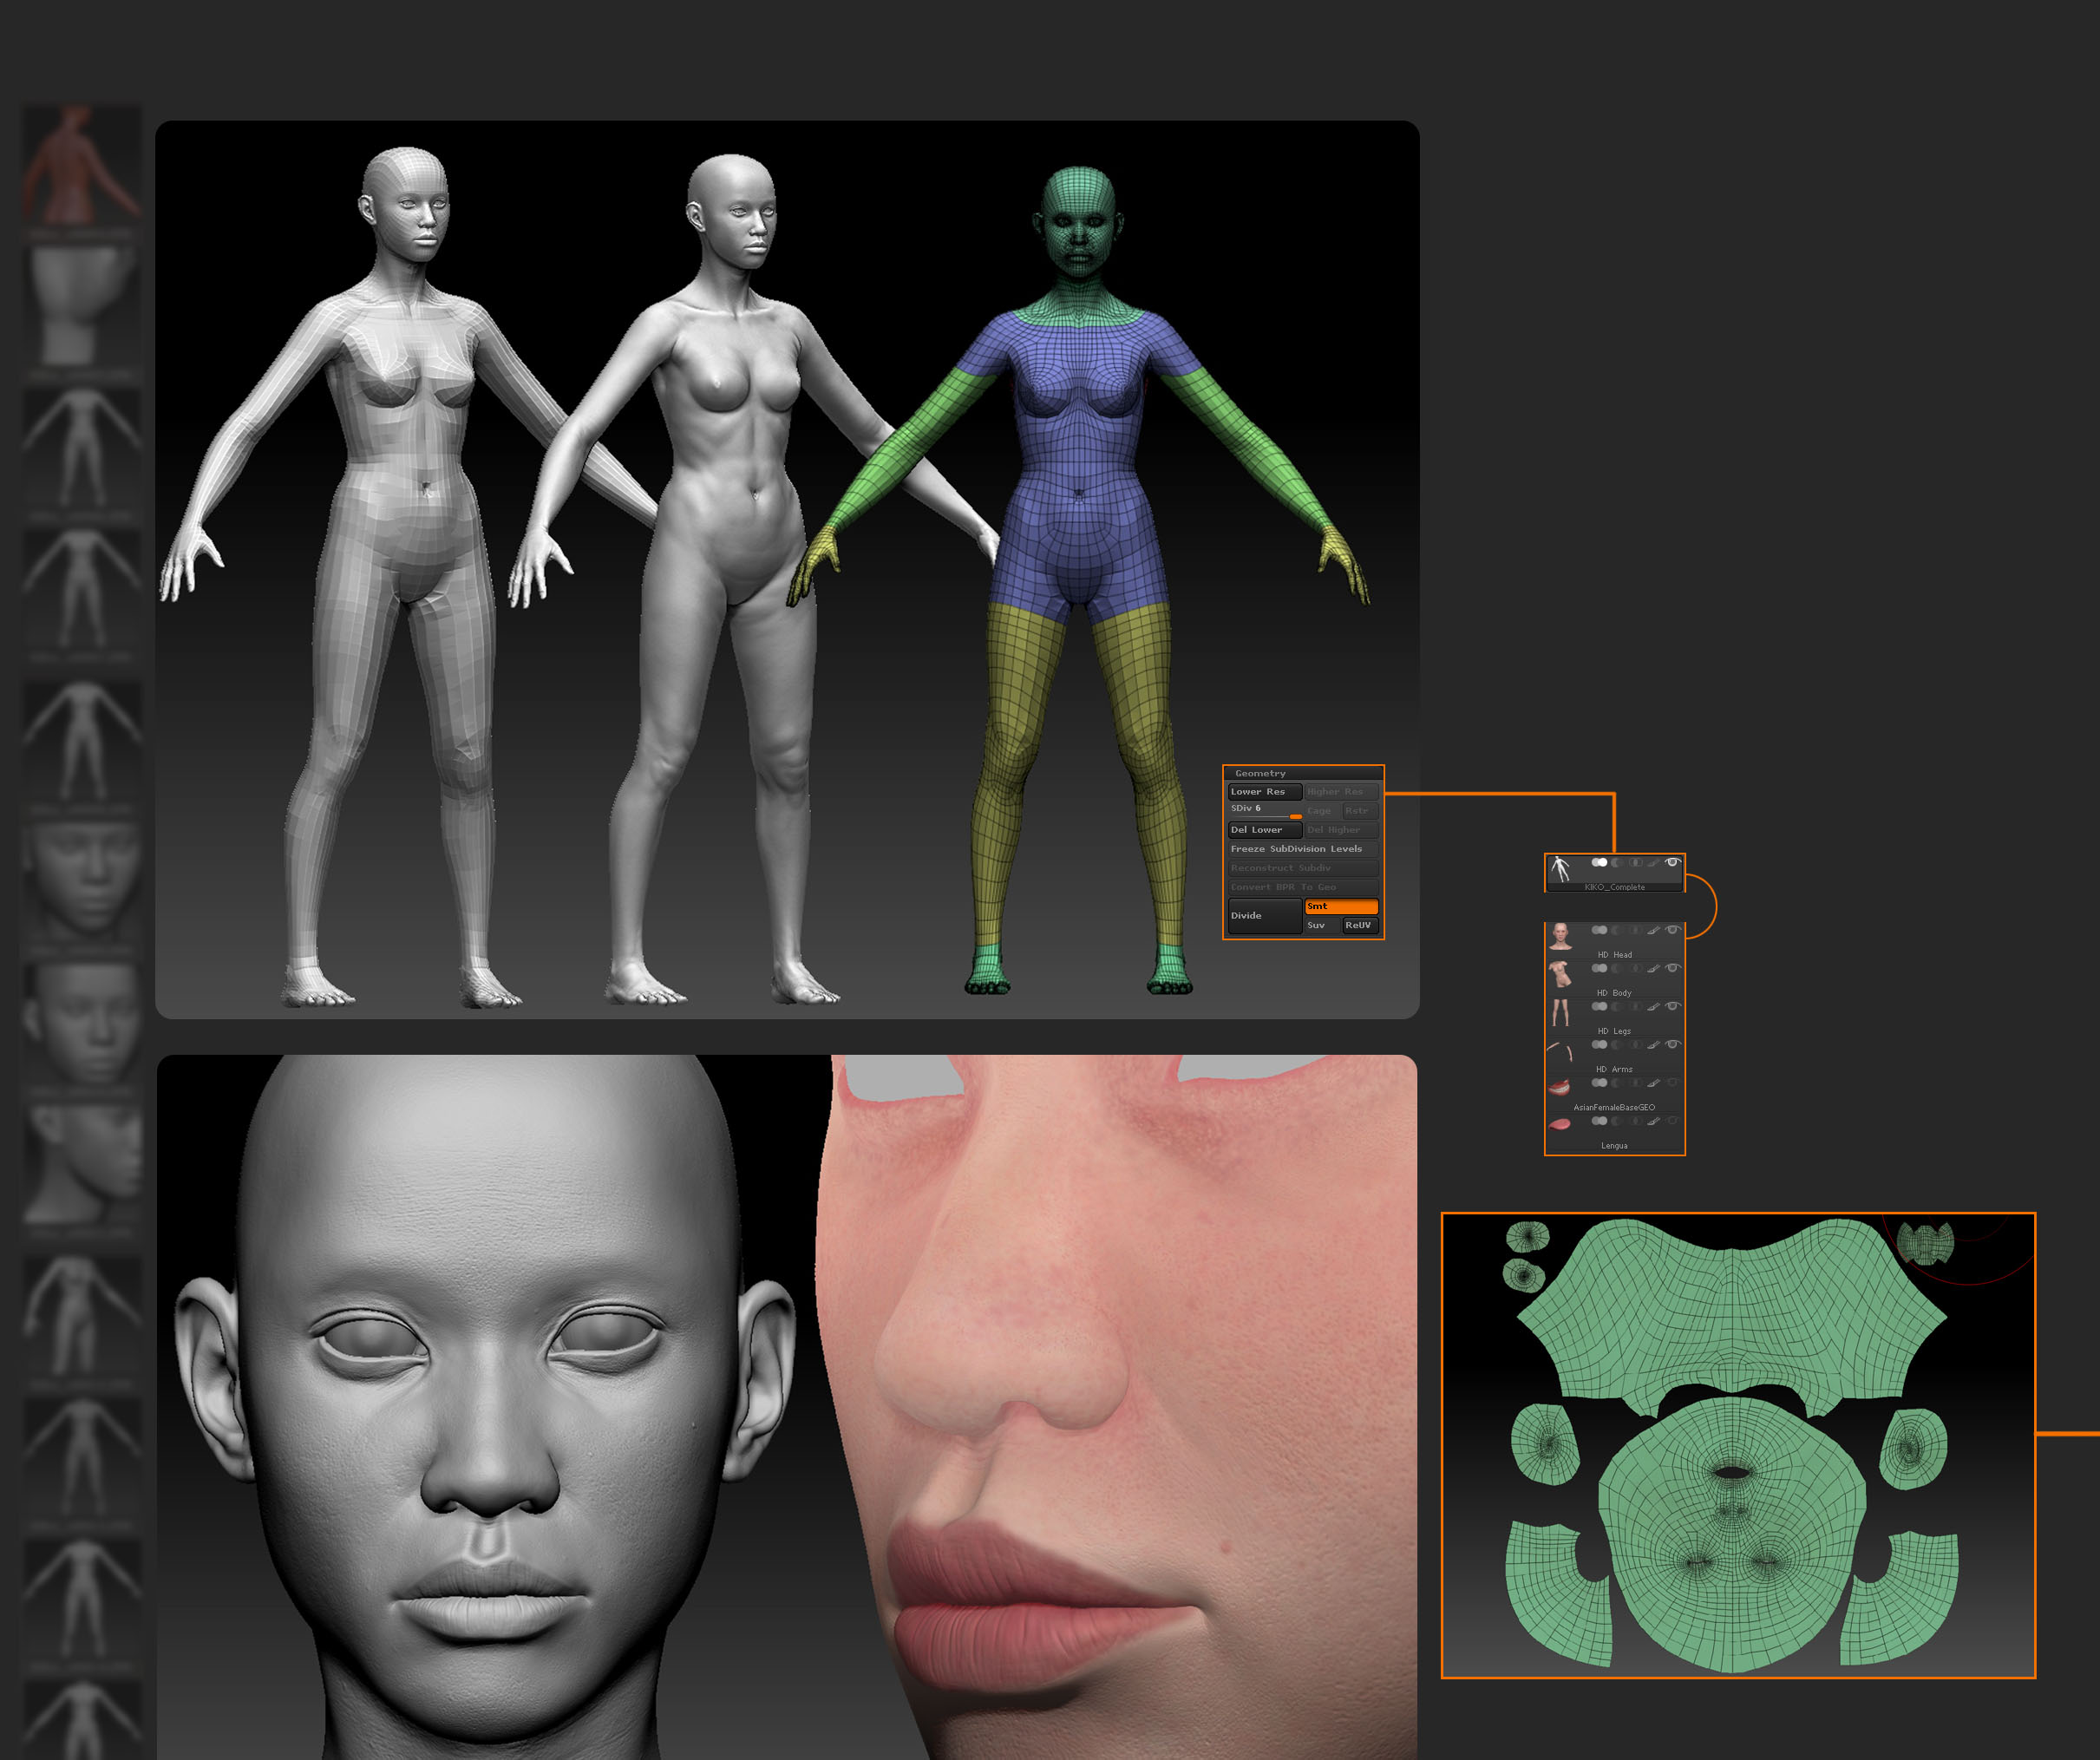Toggle the Suv smooth UV option
Screen dimensions: 2100x1760
click(x=1323, y=926)
